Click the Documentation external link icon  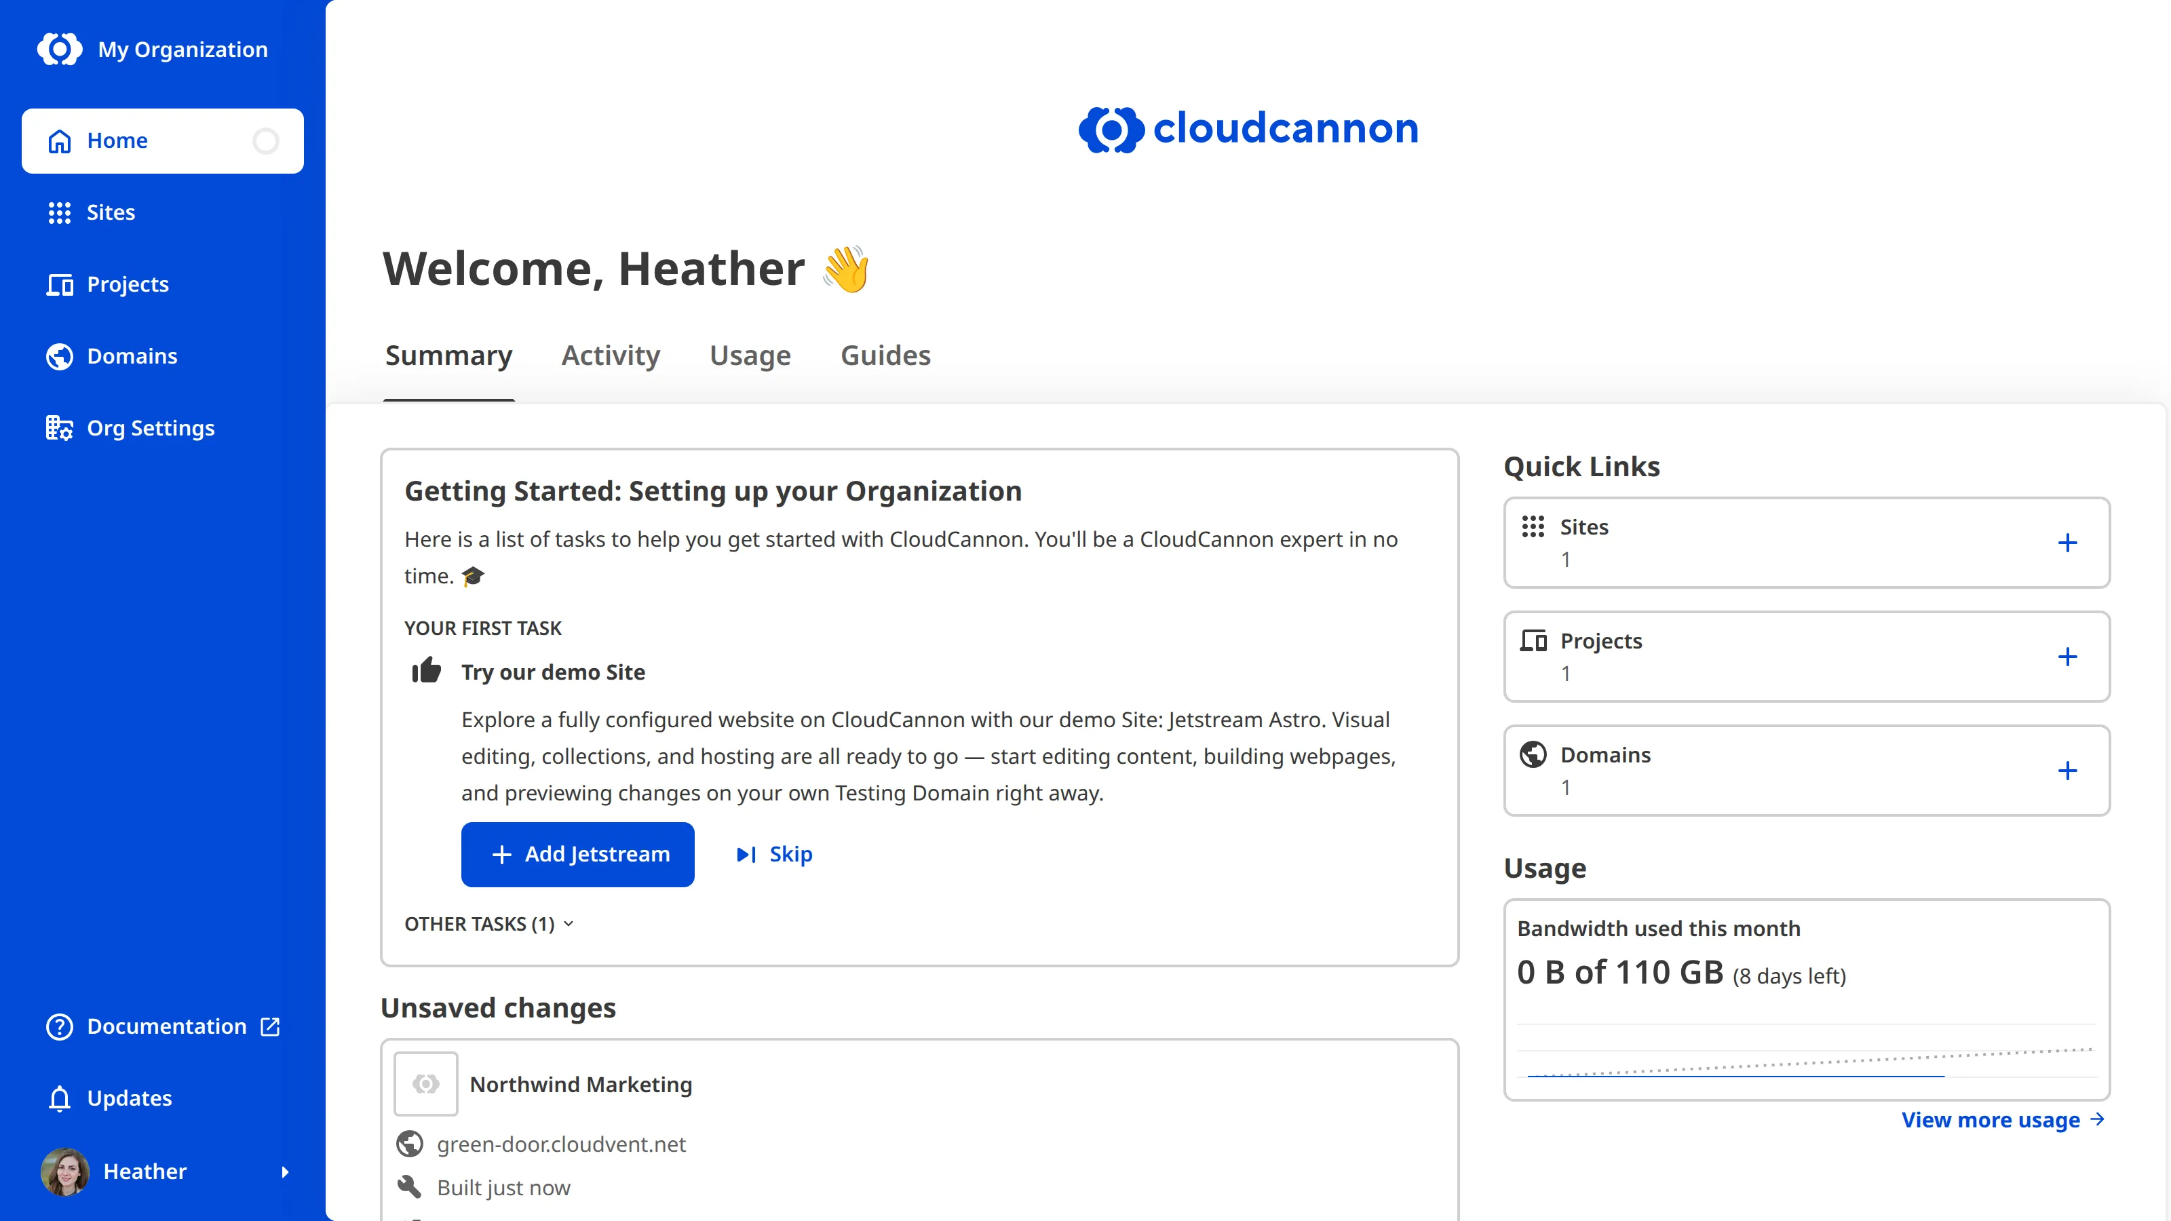(x=270, y=1026)
